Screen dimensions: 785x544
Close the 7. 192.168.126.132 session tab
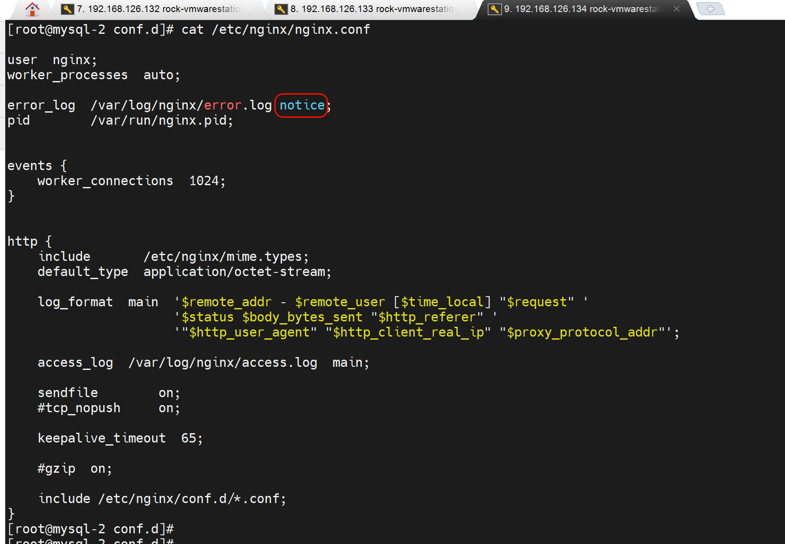click(250, 9)
